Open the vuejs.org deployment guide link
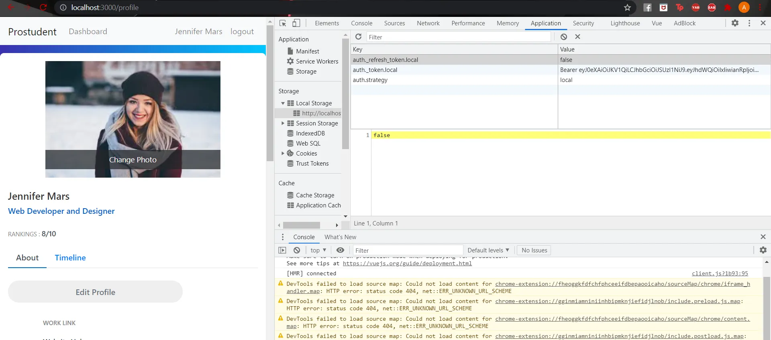 click(x=407, y=264)
